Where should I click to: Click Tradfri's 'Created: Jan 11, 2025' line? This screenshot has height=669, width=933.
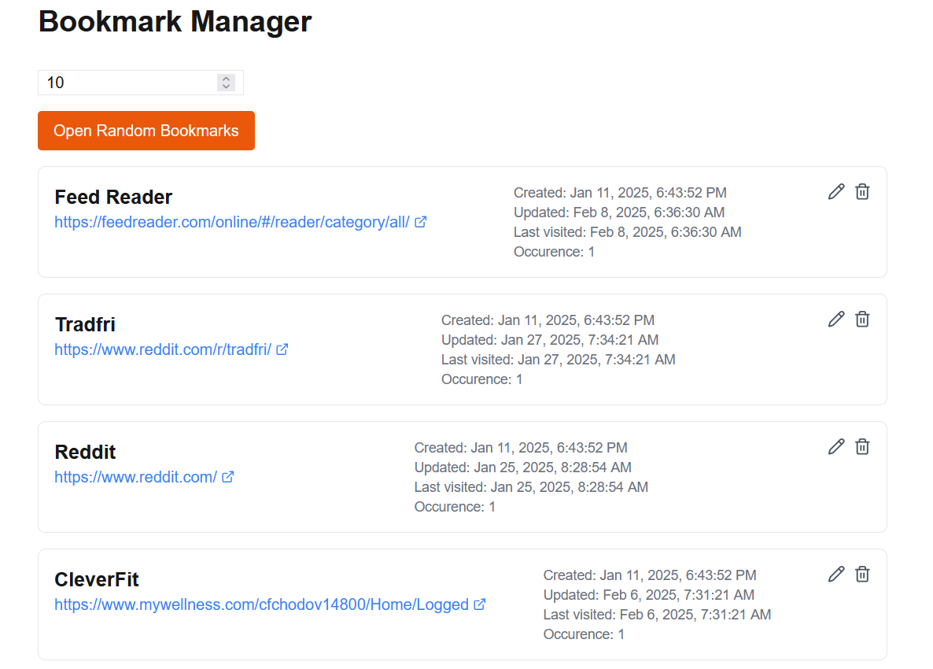[x=548, y=320]
